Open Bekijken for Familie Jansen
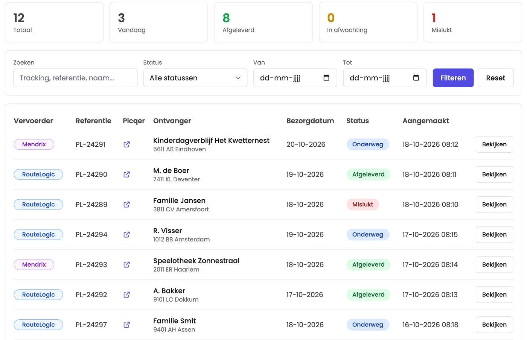Viewport: 527px width, 340px height. tap(494, 205)
